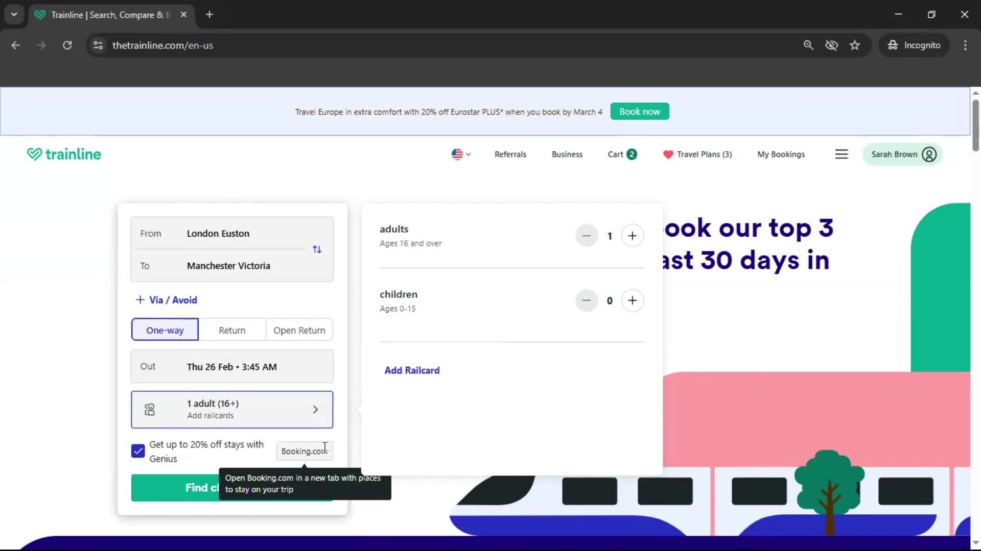This screenshot has height=551, width=981.
Task: Click the Book now banner button
Action: tap(639, 111)
